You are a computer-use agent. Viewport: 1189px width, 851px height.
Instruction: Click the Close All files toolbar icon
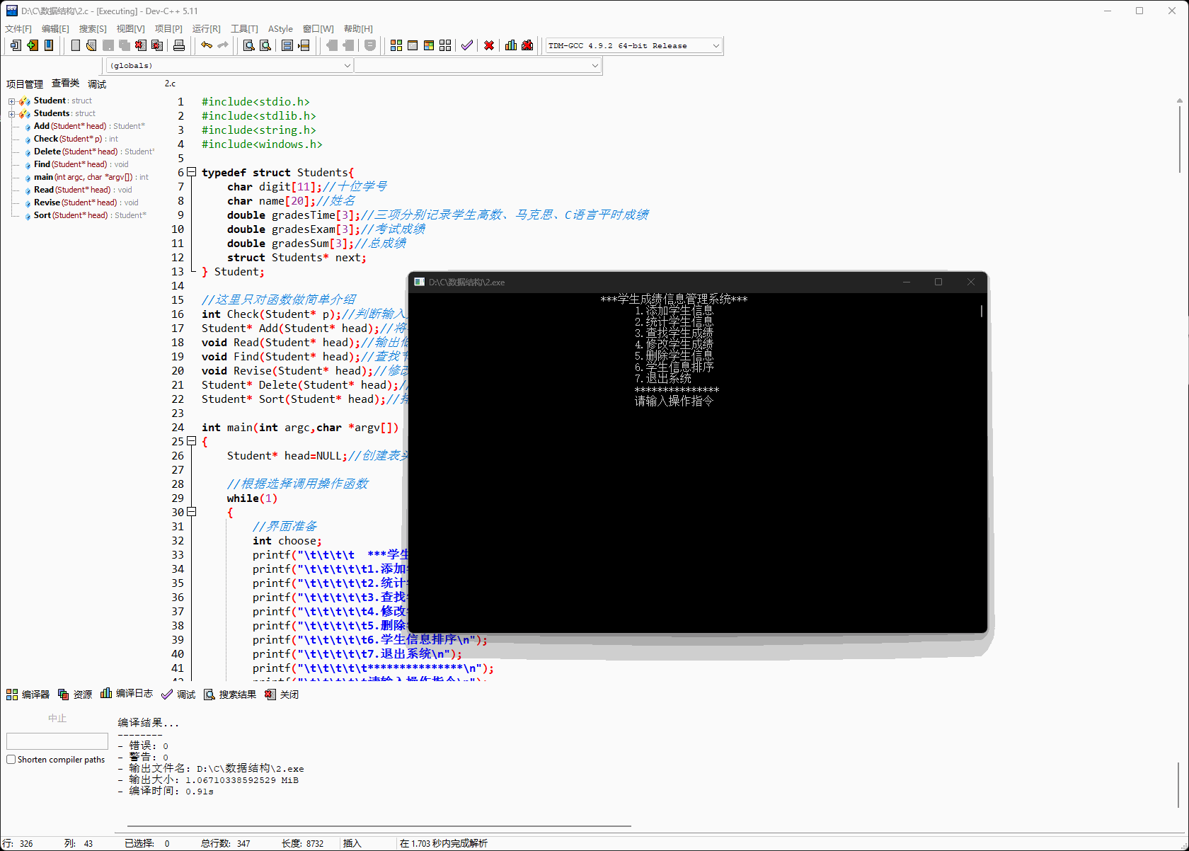157,45
